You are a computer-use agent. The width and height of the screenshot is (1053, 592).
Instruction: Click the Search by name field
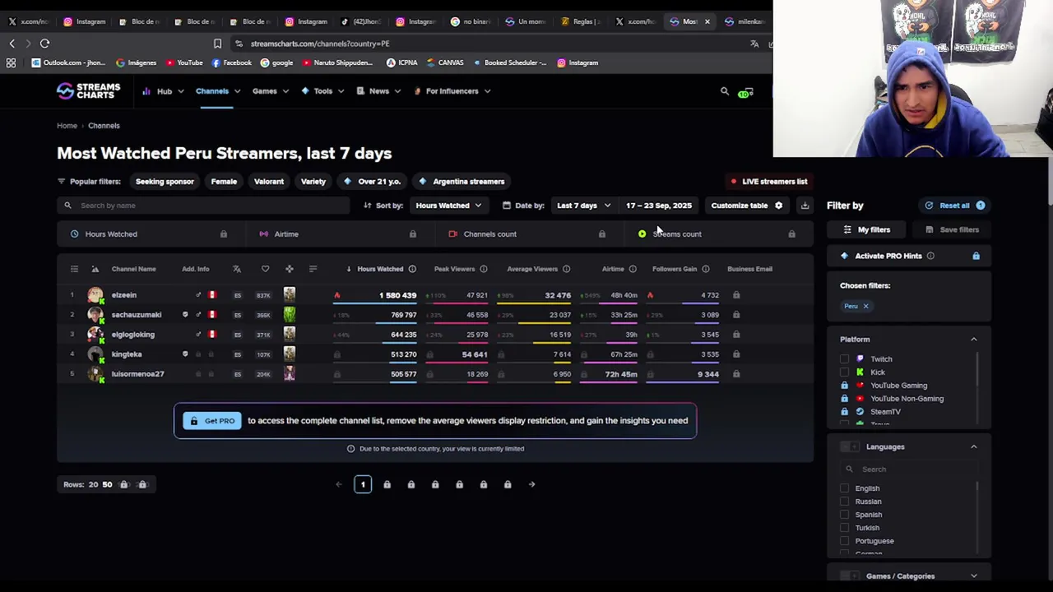(203, 206)
